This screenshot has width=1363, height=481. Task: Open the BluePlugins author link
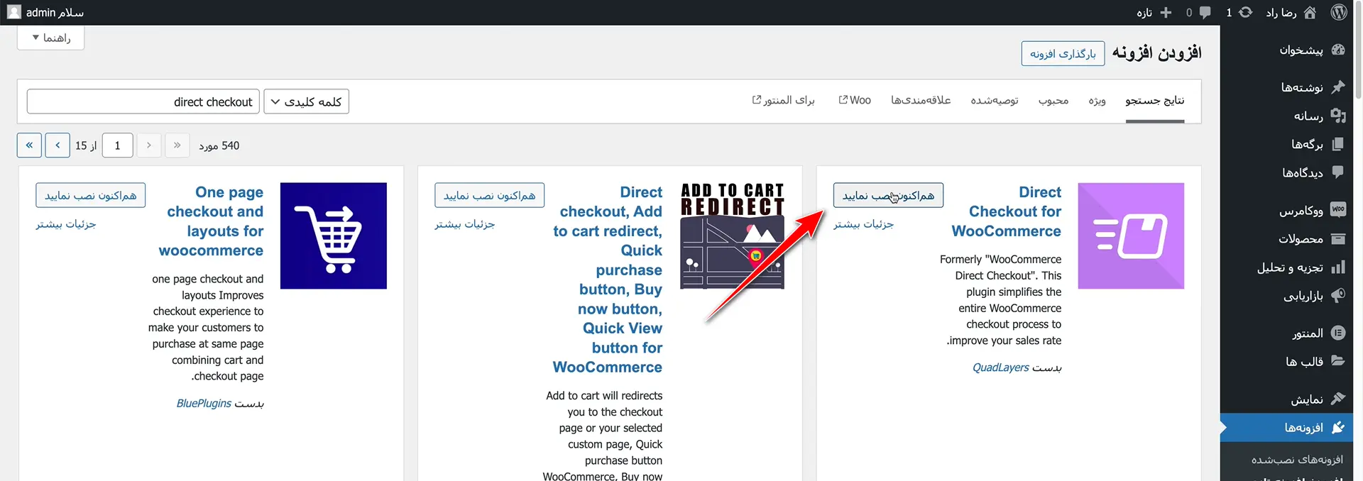tap(204, 403)
